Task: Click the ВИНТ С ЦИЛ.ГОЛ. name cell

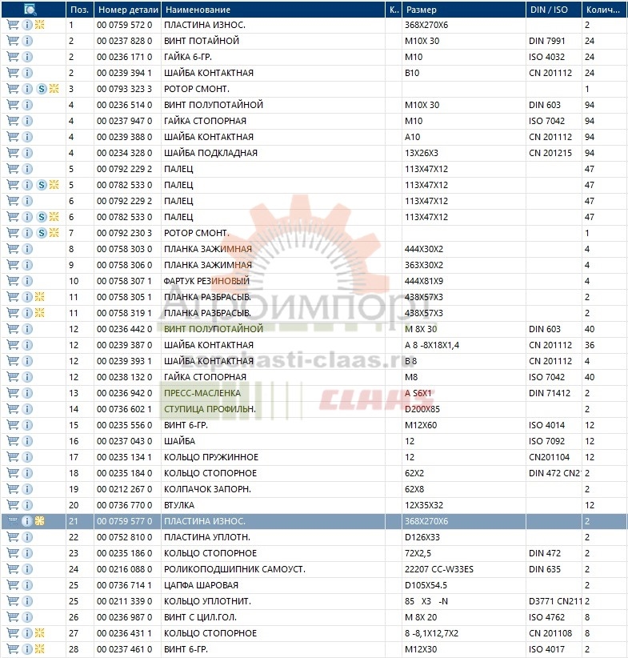Action: pyautogui.click(x=200, y=617)
